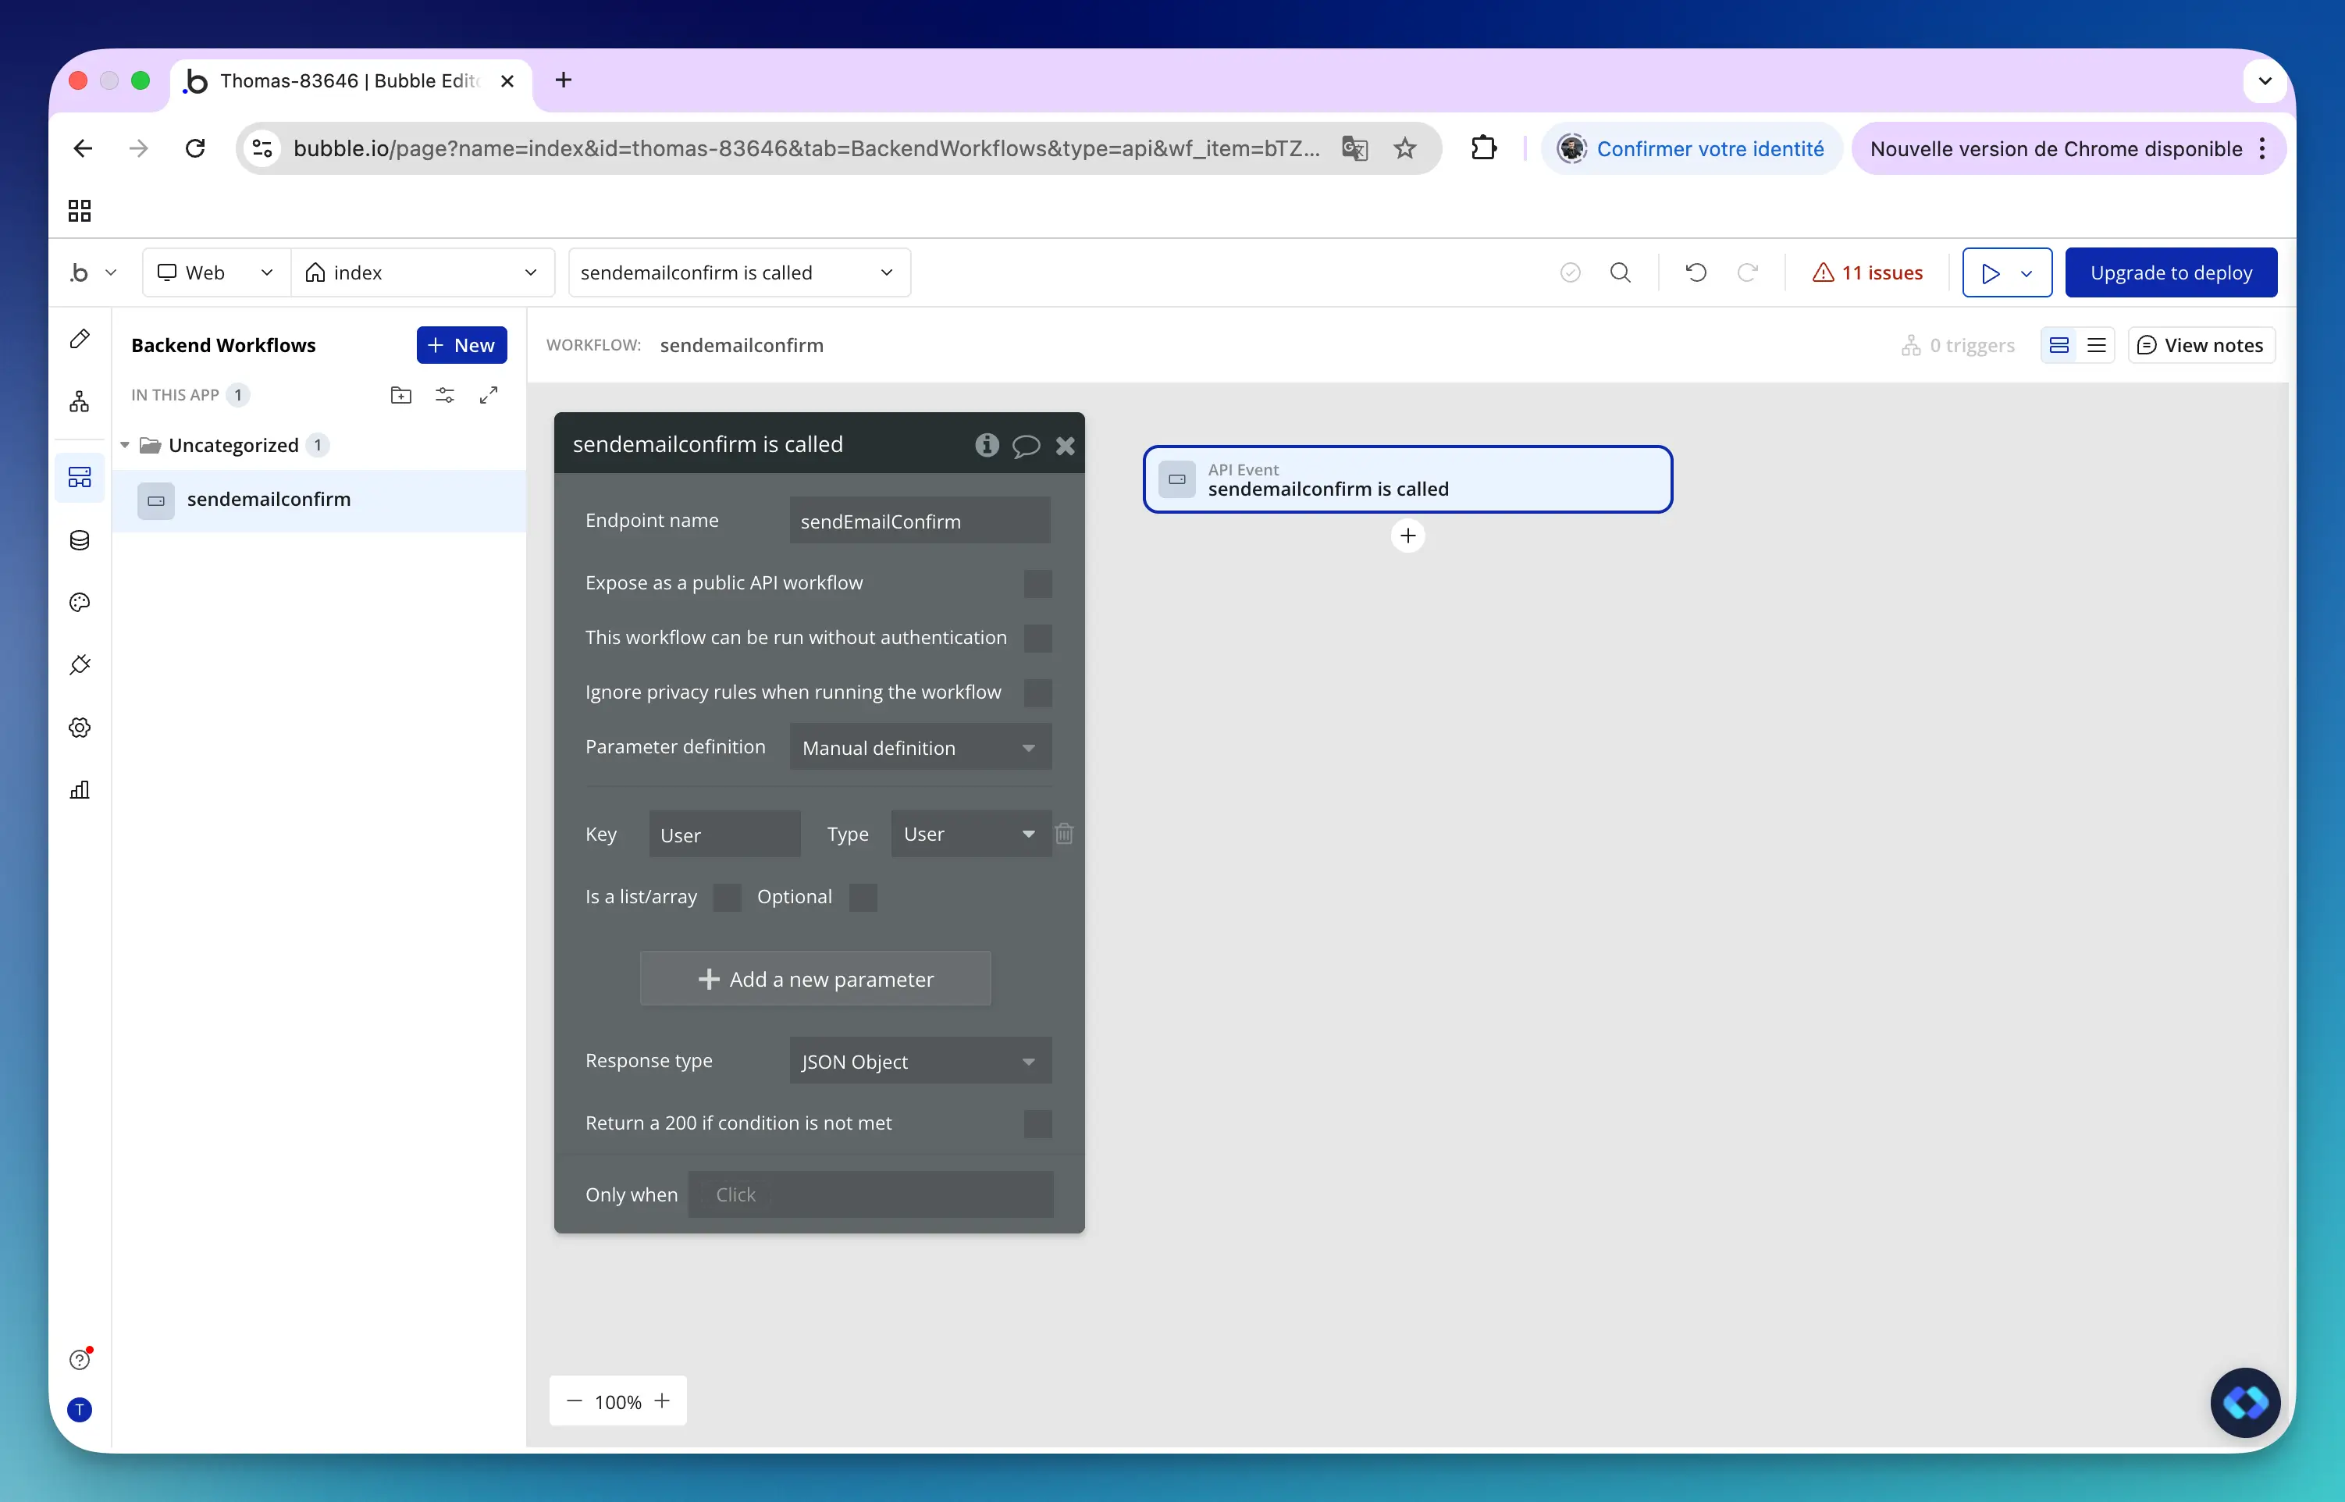This screenshot has width=2345, height=1502.
Task: Open the chat widget bubble
Action: click(x=2244, y=1403)
